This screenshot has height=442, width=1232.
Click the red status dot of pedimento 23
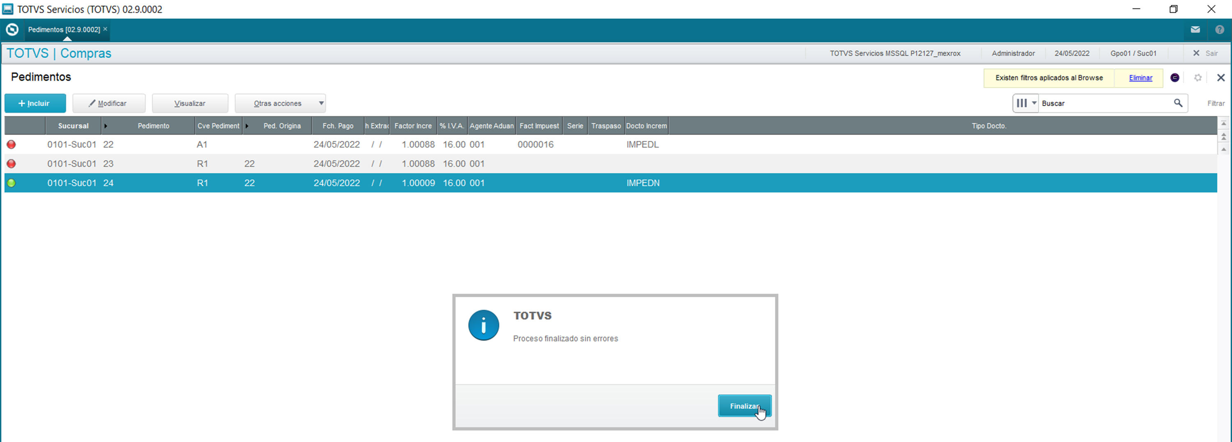[11, 163]
